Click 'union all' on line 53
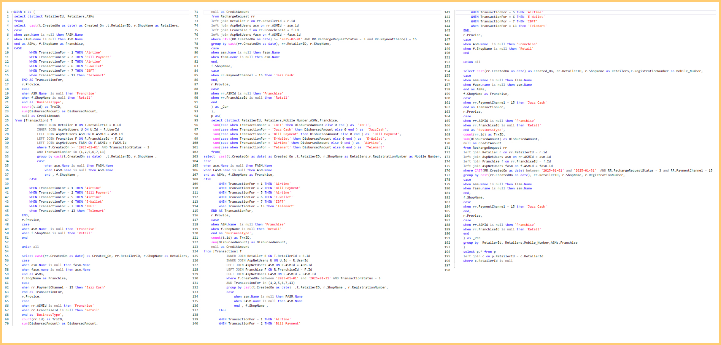 click(x=30, y=247)
